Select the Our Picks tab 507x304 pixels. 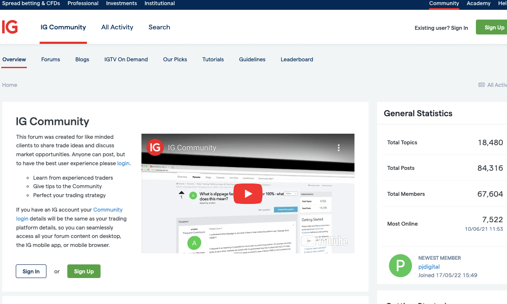click(x=175, y=60)
